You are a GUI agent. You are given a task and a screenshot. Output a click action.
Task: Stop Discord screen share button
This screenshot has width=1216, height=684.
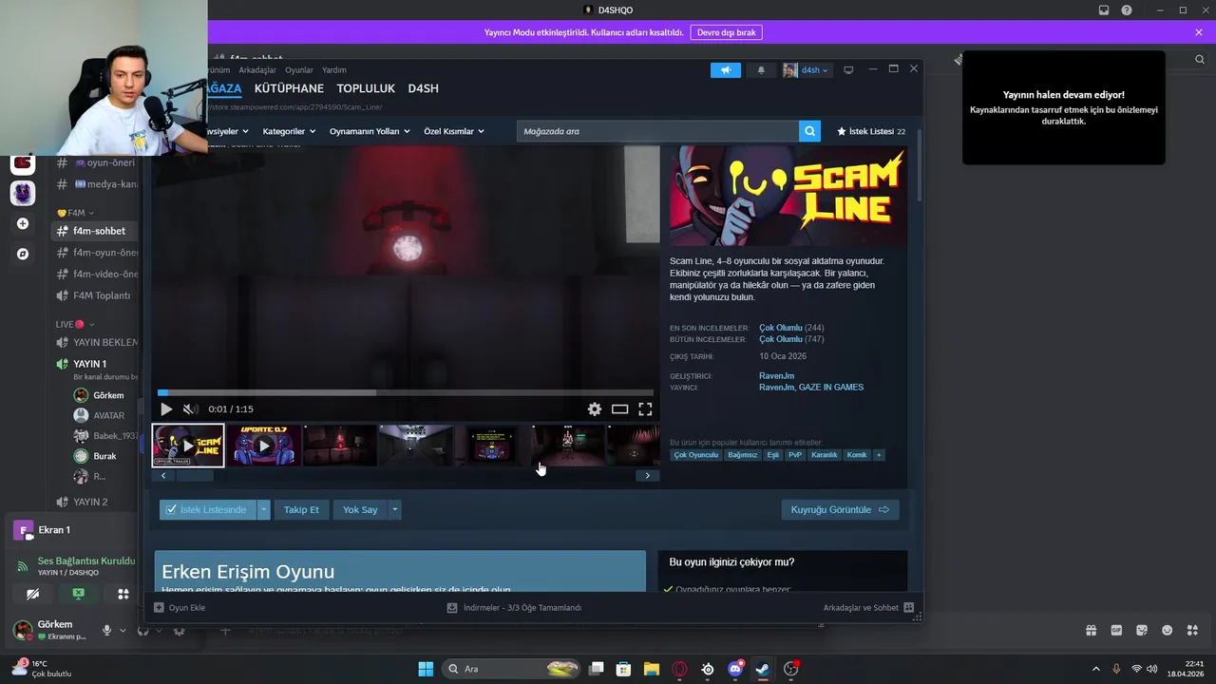[78, 594]
